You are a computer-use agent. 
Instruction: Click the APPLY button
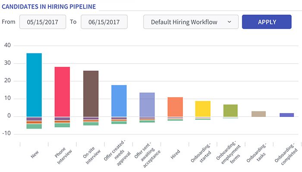coord(267,22)
